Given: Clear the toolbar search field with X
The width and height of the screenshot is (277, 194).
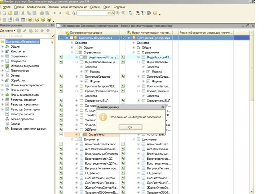Looking at the screenshot, I should pyautogui.click(x=113, y=13).
